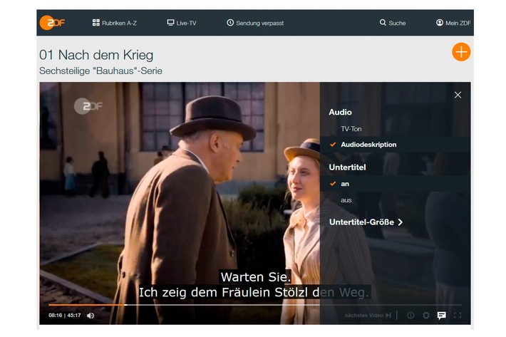
Task: Skip to nächstes Video
Action: (x=368, y=315)
